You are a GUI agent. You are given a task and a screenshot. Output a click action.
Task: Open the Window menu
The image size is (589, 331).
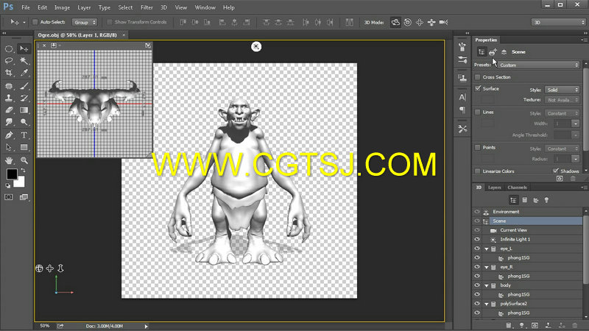205,7
